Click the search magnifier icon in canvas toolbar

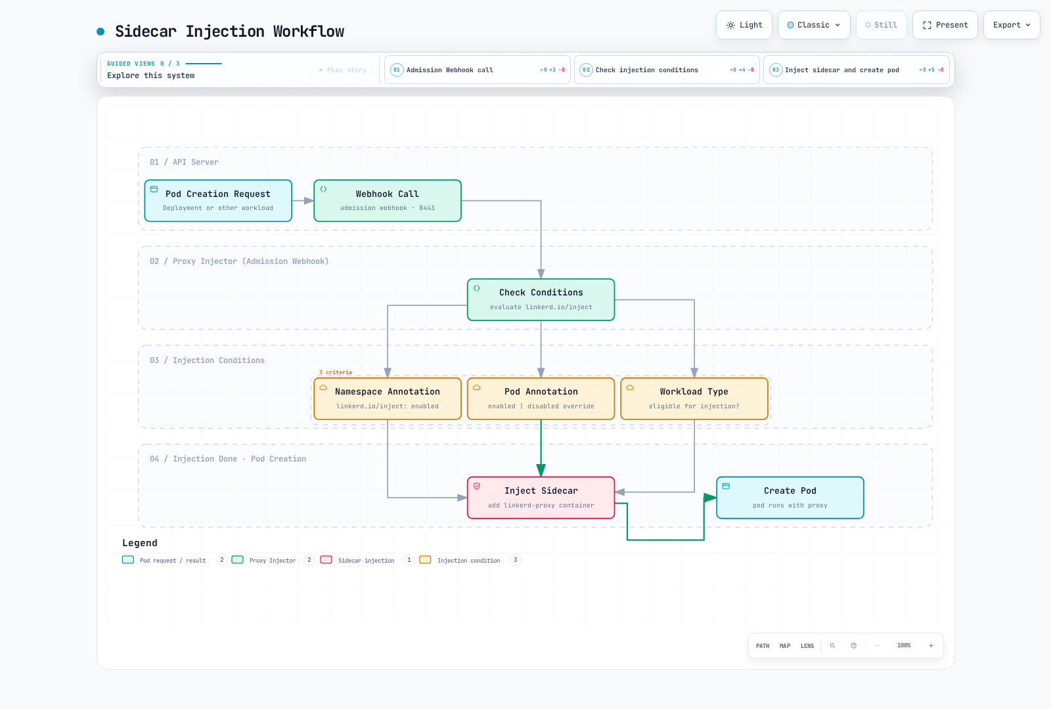tap(832, 646)
